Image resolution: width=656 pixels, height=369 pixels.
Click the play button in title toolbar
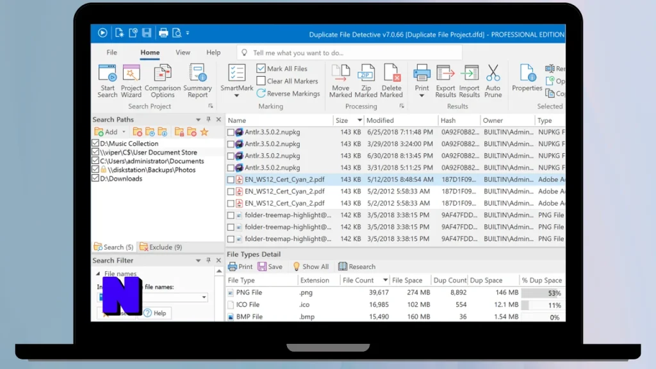(x=102, y=33)
